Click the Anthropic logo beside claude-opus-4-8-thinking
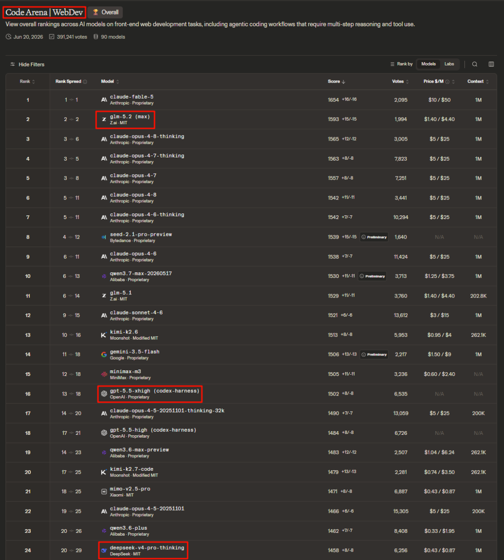Viewport: 504px width, 560px height. [104, 139]
